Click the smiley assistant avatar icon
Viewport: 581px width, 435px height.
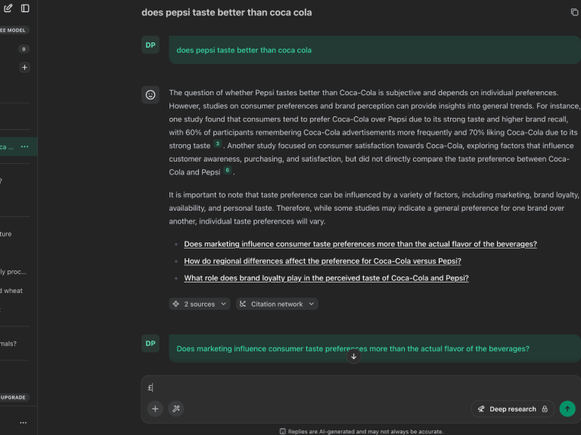point(151,94)
